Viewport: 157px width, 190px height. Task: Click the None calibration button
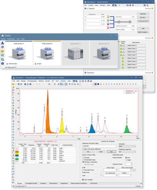coord(101,152)
